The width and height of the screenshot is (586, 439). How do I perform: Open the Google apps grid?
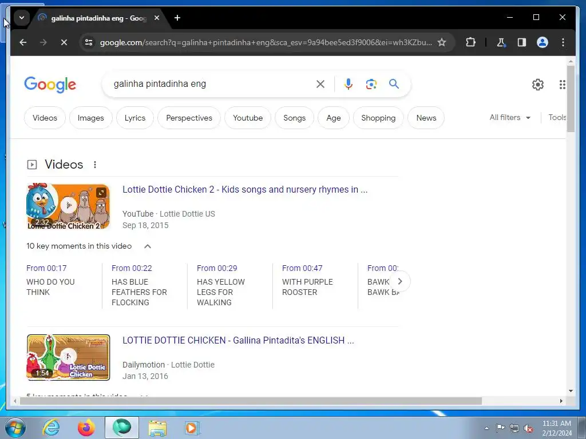point(562,85)
